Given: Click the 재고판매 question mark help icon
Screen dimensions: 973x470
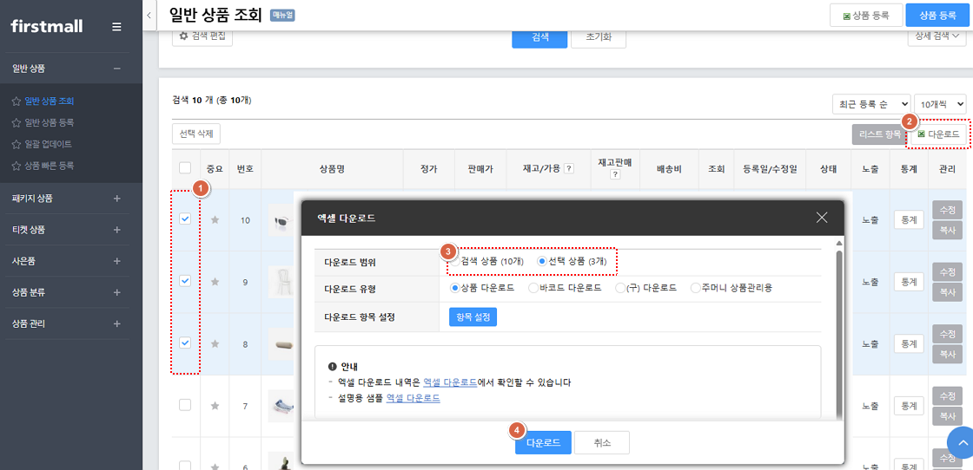Looking at the screenshot, I should pyautogui.click(x=615, y=174).
